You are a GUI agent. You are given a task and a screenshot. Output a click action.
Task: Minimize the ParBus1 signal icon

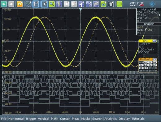click(x=154, y=59)
